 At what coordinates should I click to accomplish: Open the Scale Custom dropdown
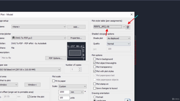coord(73,86)
